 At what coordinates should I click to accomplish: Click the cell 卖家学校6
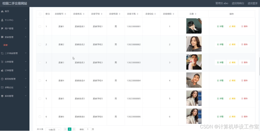tap(98, 117)
